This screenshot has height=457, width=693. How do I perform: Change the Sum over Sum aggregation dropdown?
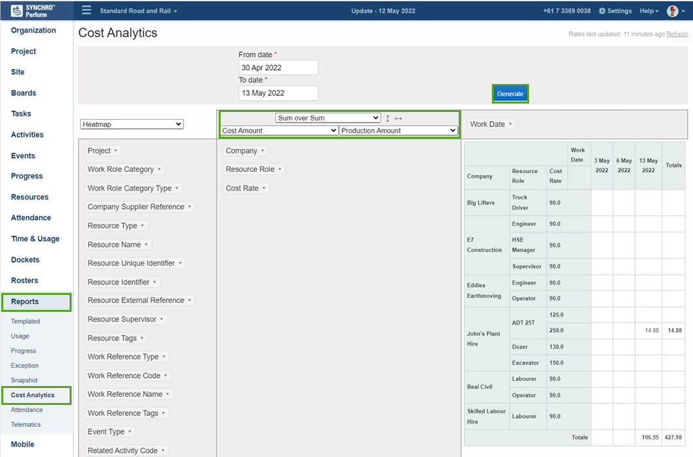(x=327, y=117)
